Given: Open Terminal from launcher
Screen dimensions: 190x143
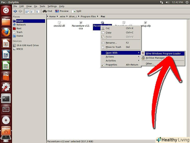Looking at the screenshot, I should pyautogui.click(x=6, y=98).
